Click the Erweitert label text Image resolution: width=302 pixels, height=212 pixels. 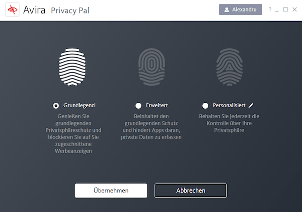click(x=157, y=105)
